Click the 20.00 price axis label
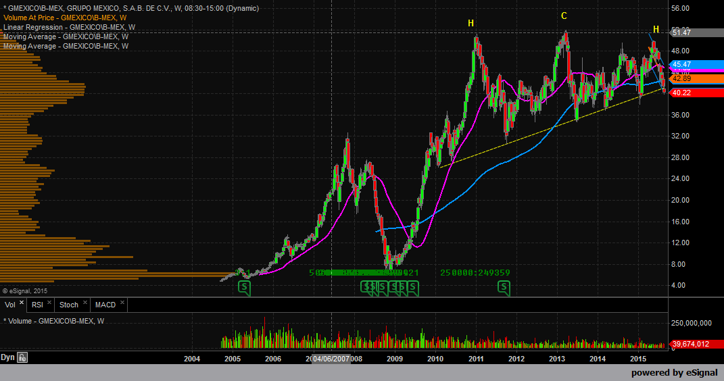Screen dimensions: 724x381 click(x=681, y=200)
